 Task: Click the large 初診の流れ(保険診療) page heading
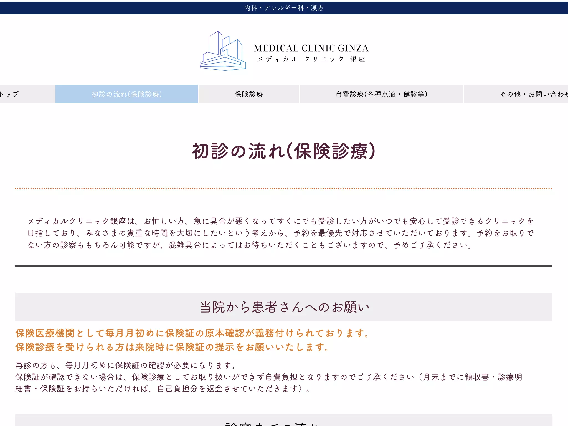pyautogui.click(x=284, y=151)
